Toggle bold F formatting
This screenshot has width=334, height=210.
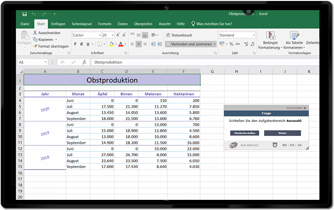pyautogui.click(x=76, y=44)
